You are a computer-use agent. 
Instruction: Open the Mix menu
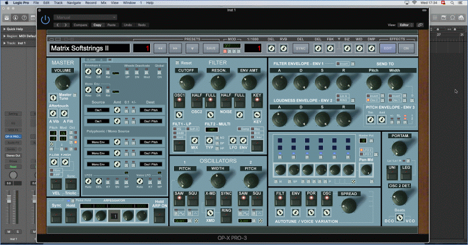pyautogui.click(x=104, y=3)
